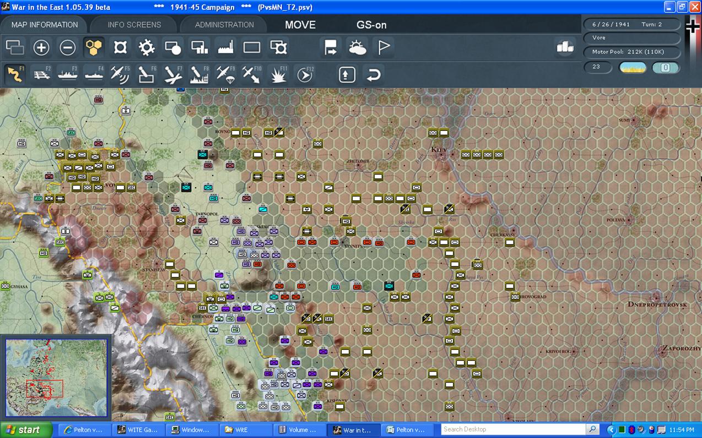Undo the last move with curved arrow
The image size is (702, 438).
click(x=373, y=74)
